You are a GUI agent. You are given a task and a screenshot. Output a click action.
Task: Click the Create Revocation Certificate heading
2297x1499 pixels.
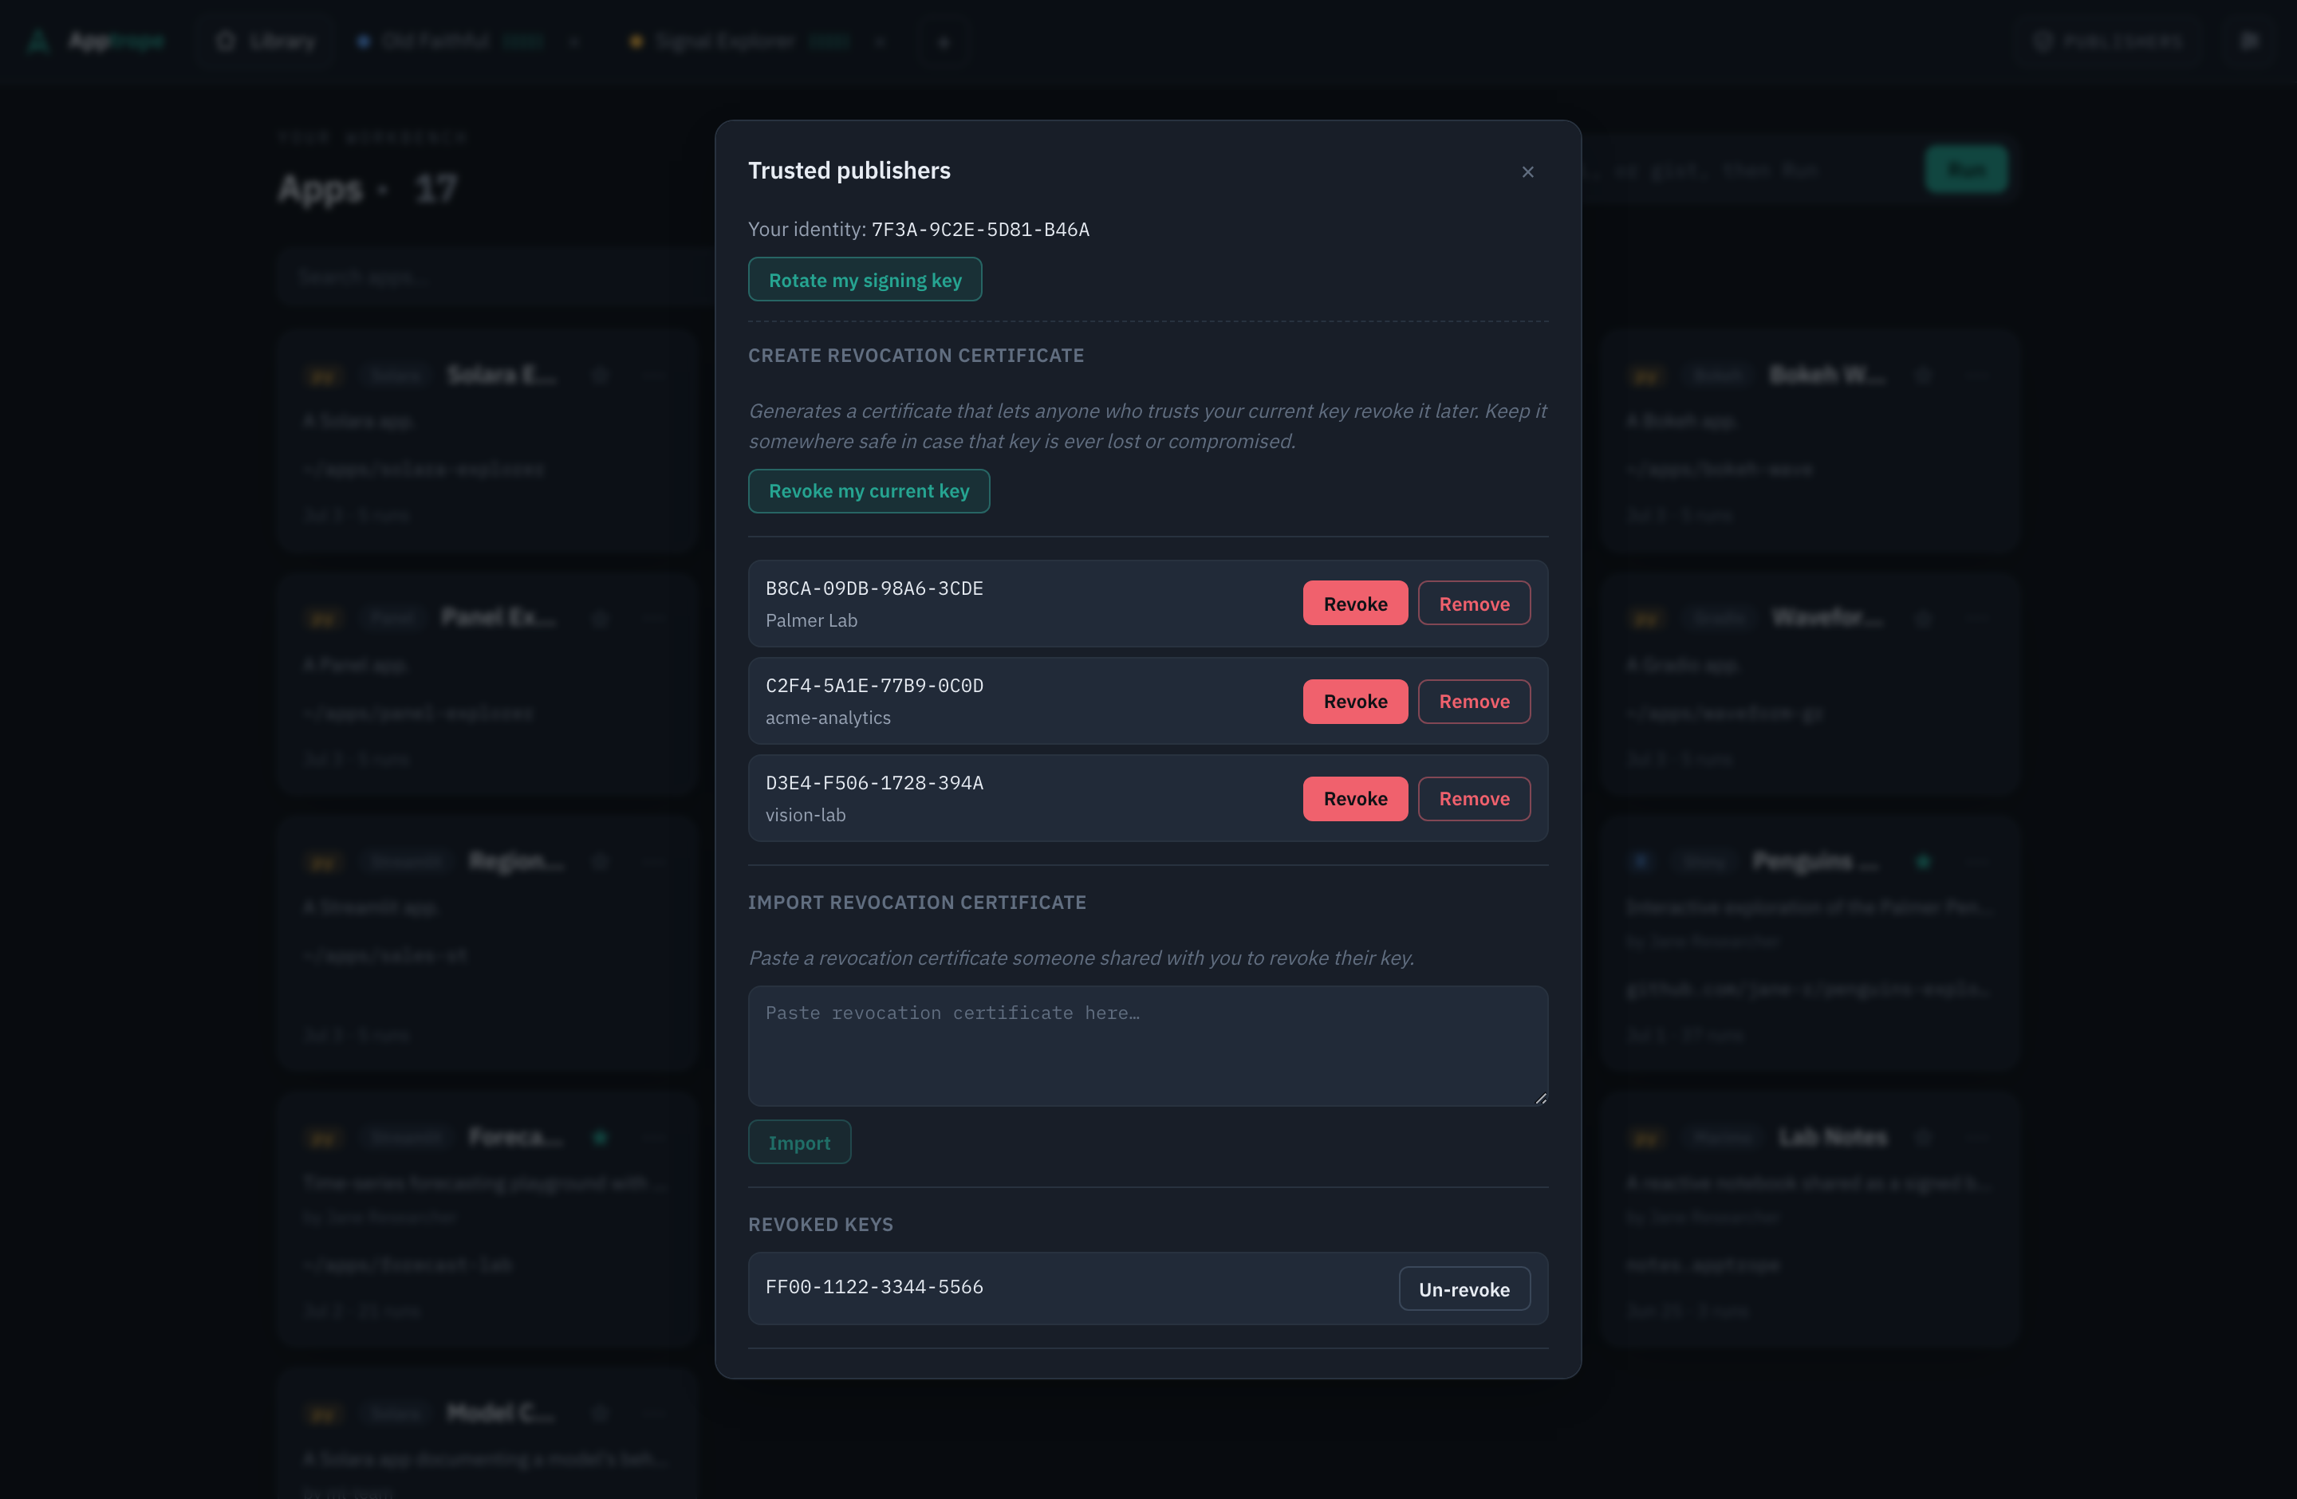pyautogui.click(x=916, y=356)
